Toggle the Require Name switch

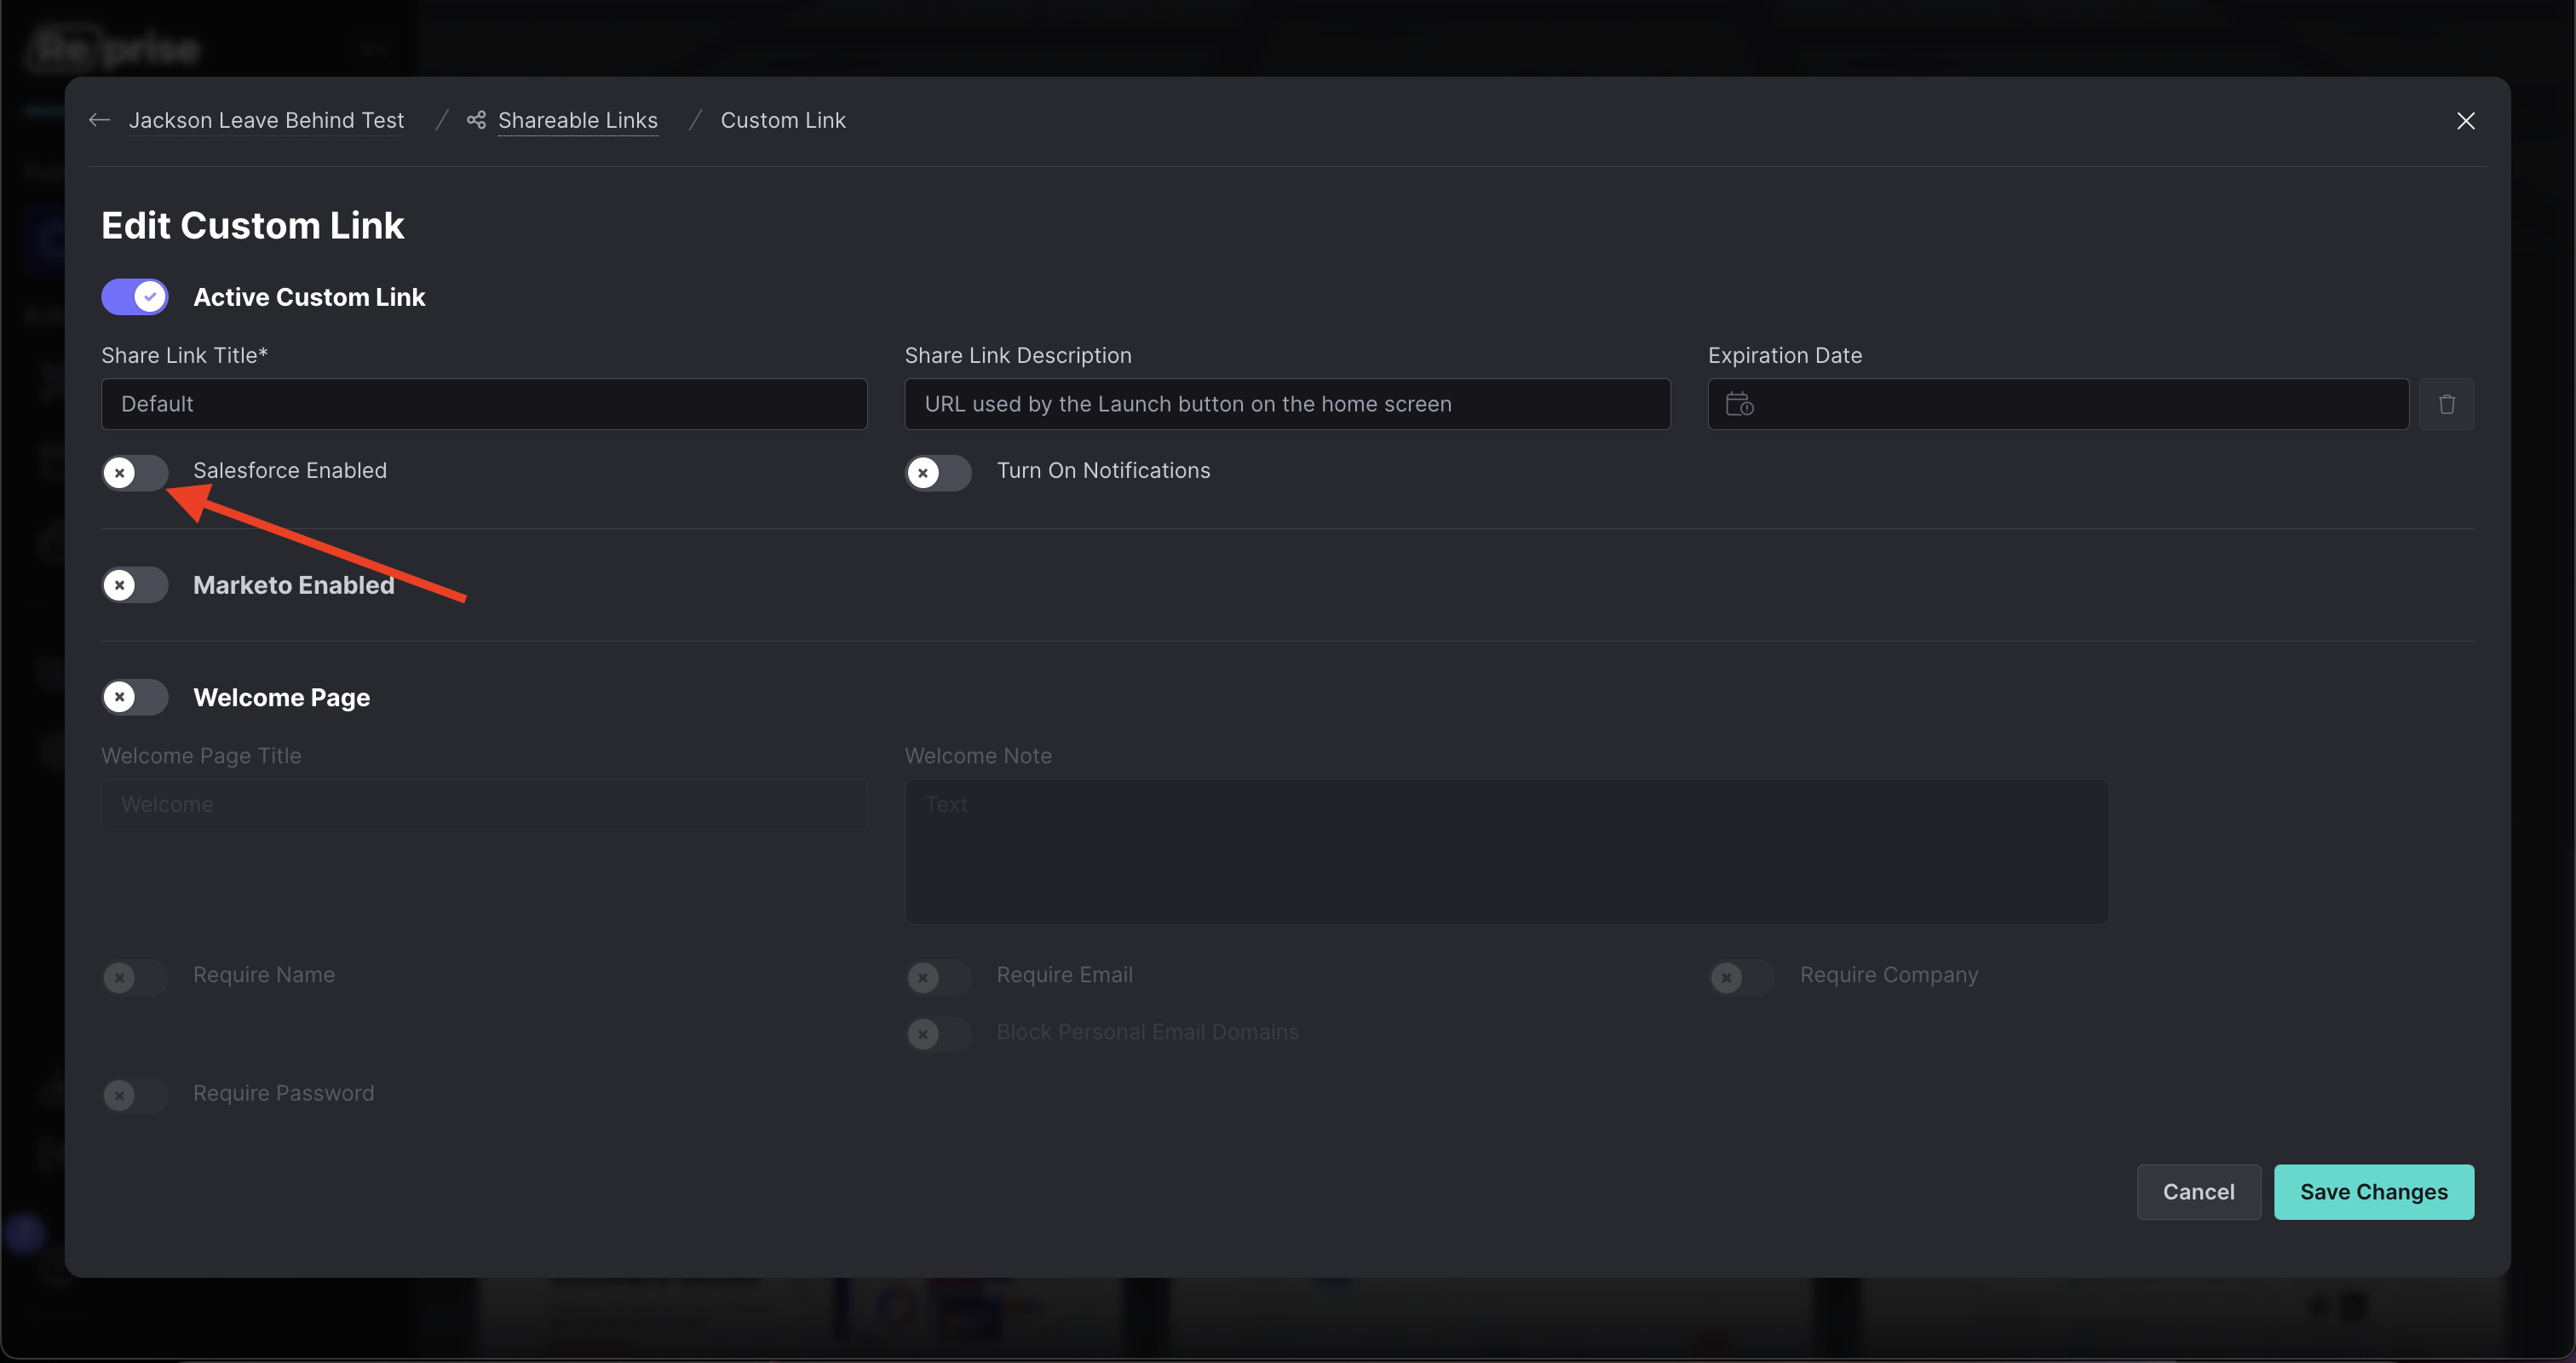[135, 977]
